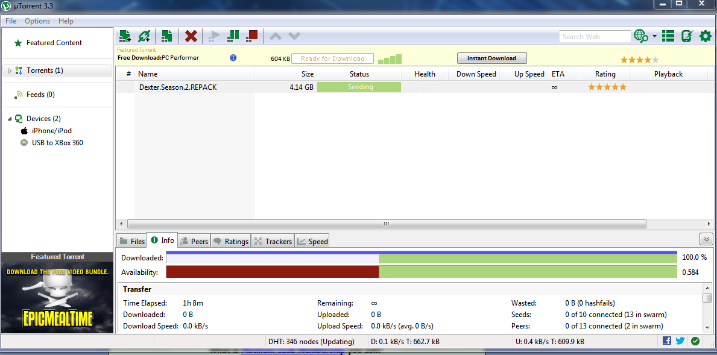Select Feeds (0) in sidebar

tap(40, 95)
